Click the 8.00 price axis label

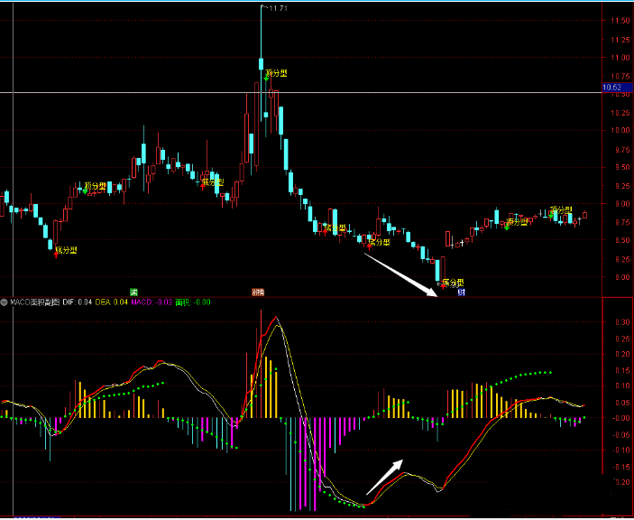622,277
